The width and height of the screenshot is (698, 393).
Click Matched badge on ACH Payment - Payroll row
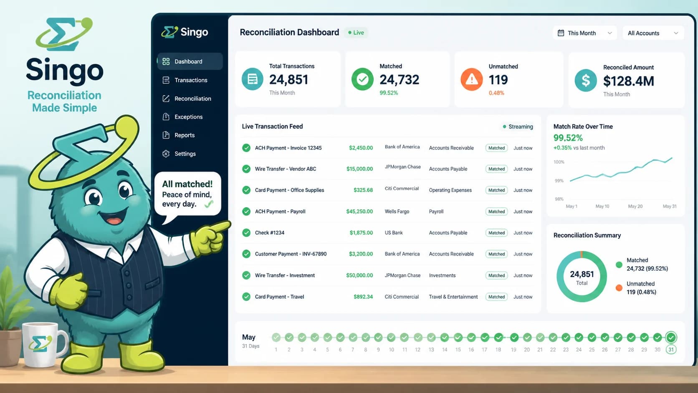click(496, 211)
